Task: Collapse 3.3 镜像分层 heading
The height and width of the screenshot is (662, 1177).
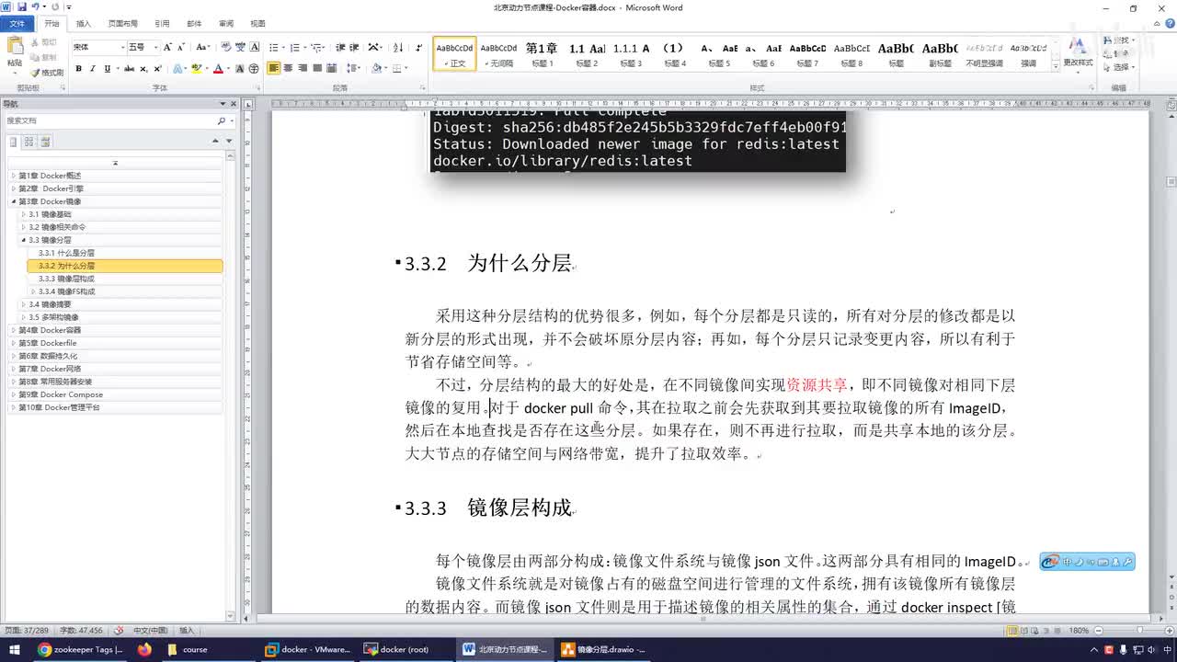Action: click(x=24, y=240)
